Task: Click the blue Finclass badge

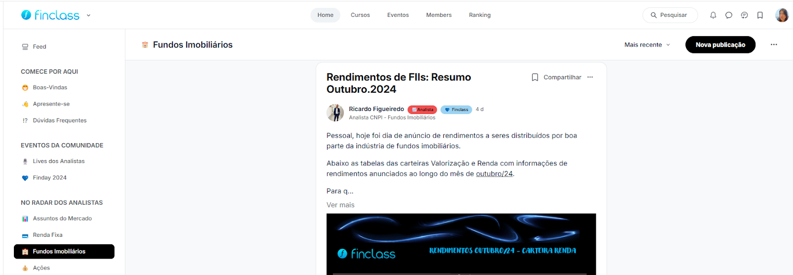Action: (456, 110)
